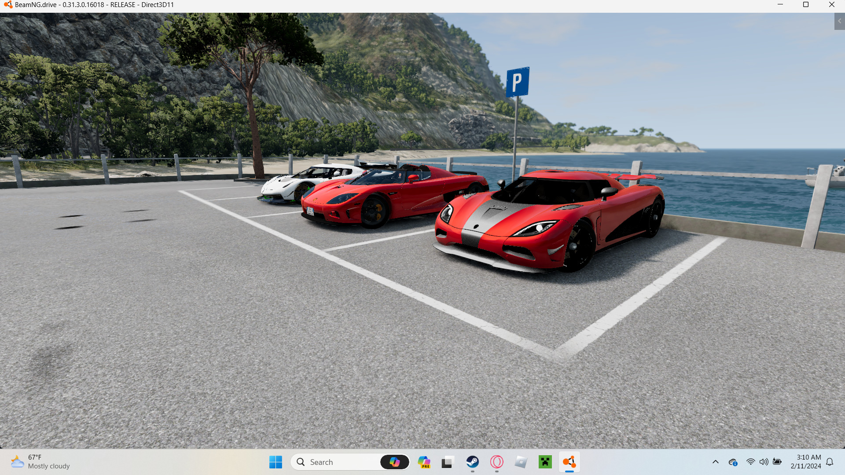Open Copilot from the search box icon

coord(395,462)
